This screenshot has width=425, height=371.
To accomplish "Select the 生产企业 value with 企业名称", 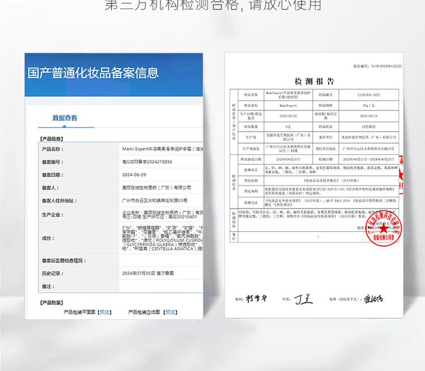I will coord(163,215).
